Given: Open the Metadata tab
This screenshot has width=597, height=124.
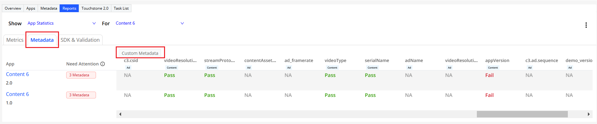Looking at the screenshot, I should (x=42, y=40).
